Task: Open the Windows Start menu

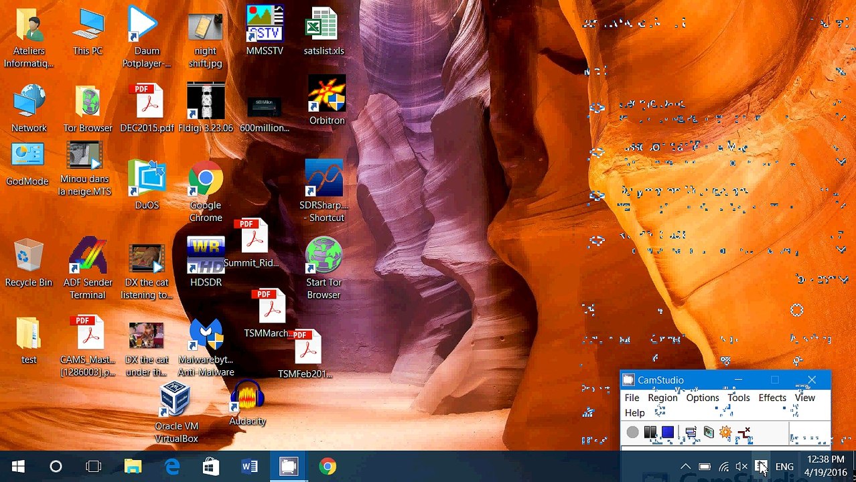Action: pyautogui.click(x=18, y=467)
